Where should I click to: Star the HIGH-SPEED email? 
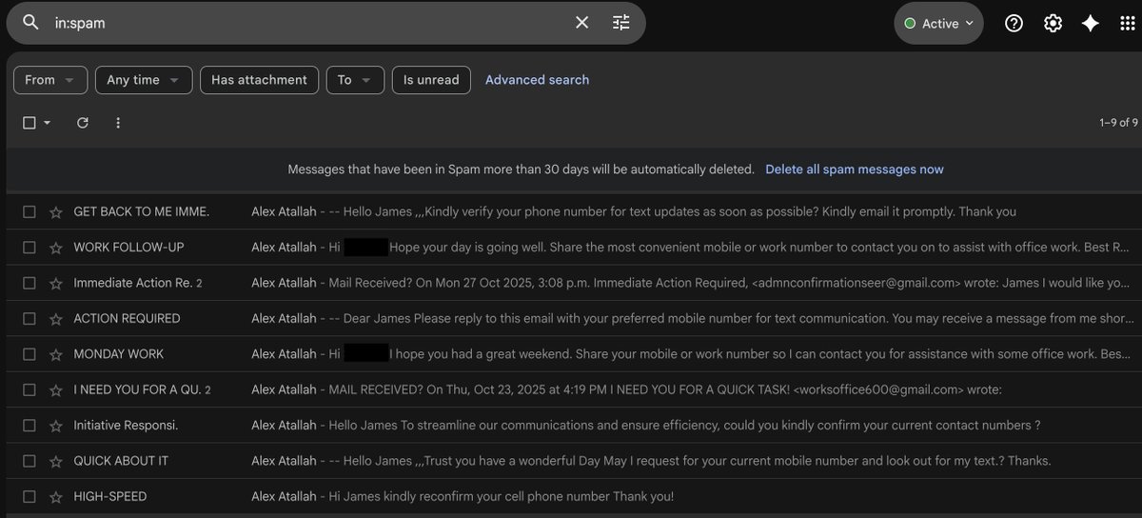point(55,496)
